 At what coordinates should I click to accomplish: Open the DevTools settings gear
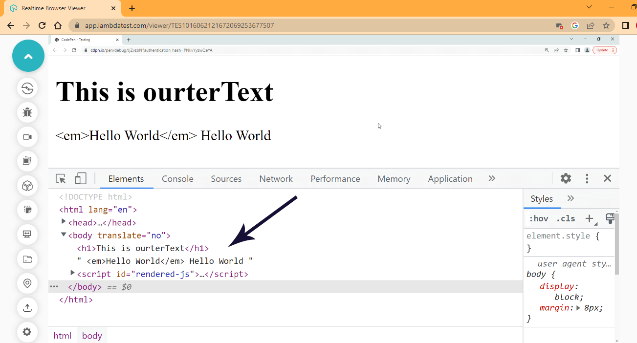tap(566, 178)
